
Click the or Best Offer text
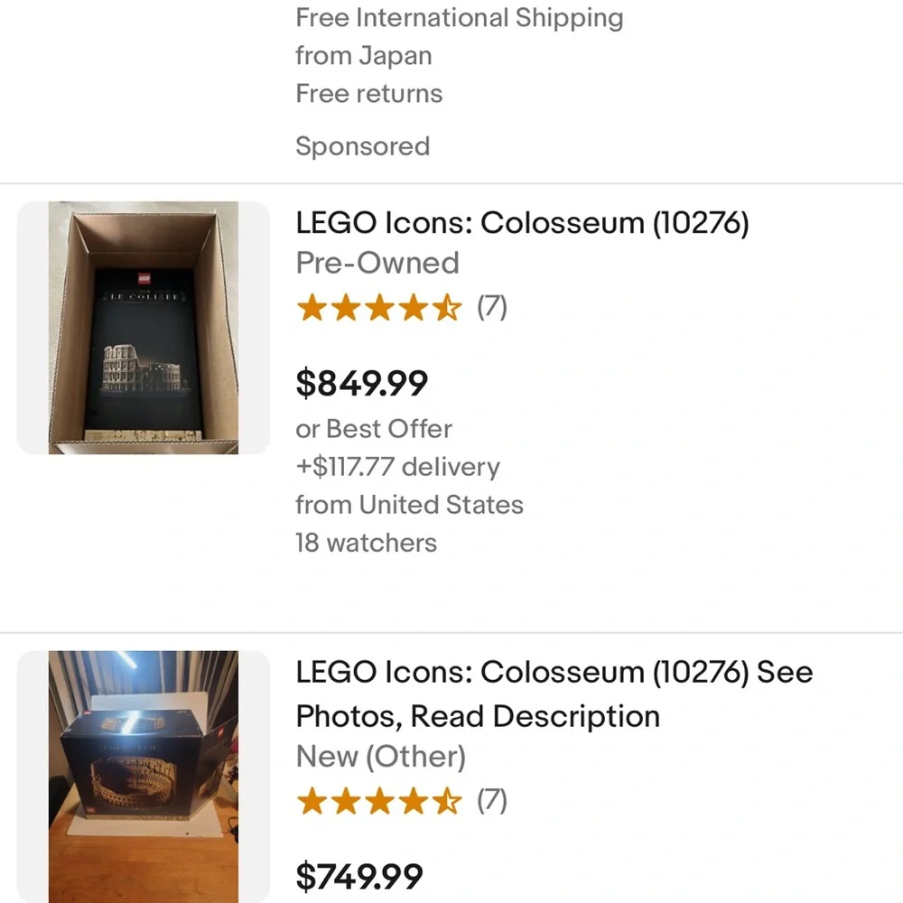[x=374, y=429]
